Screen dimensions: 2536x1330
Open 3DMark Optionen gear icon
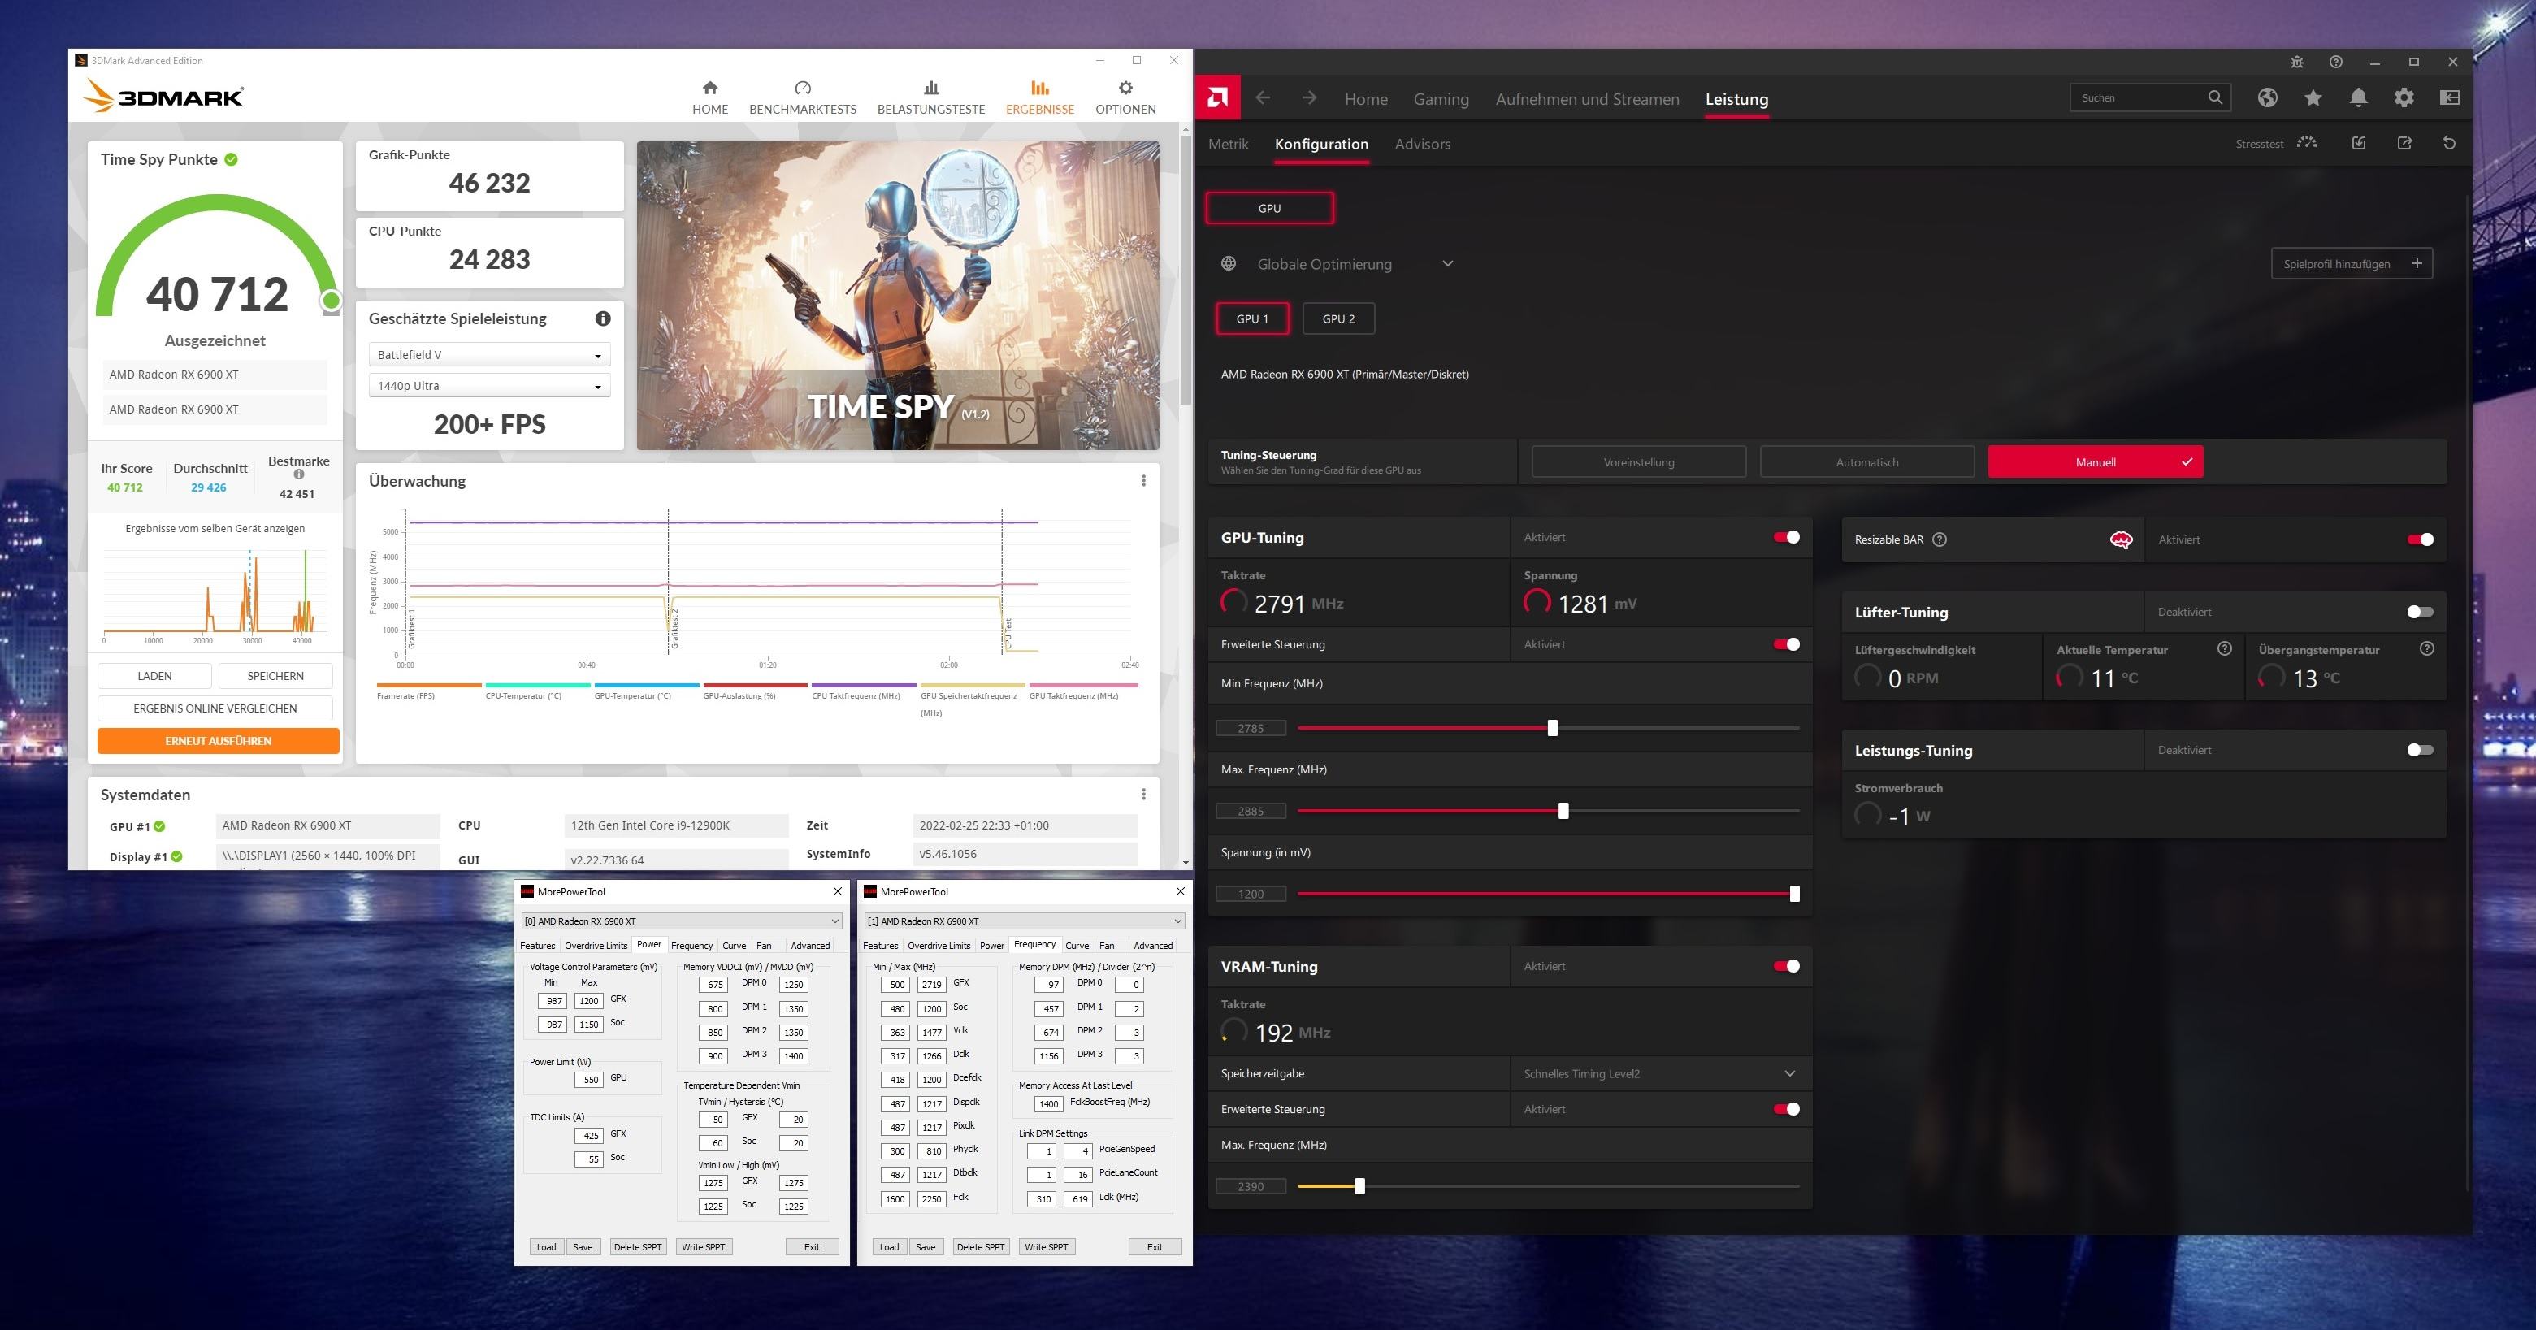coord(1125,89)
